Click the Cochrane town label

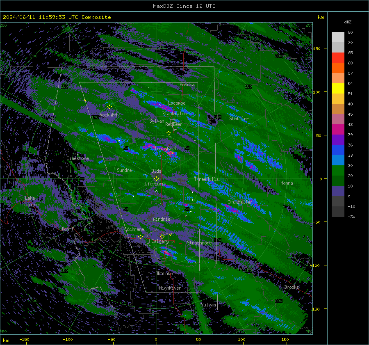coord(134,229)
